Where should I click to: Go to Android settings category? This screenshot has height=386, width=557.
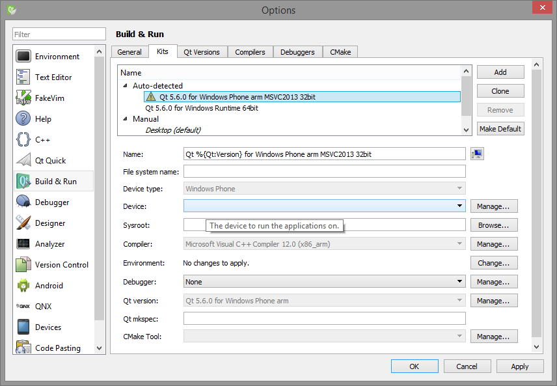click(49, 286)
